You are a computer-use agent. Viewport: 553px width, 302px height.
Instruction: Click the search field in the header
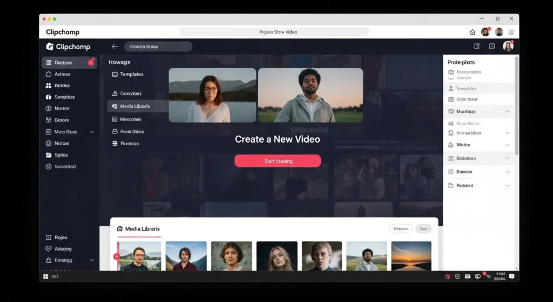pos(158,46)
